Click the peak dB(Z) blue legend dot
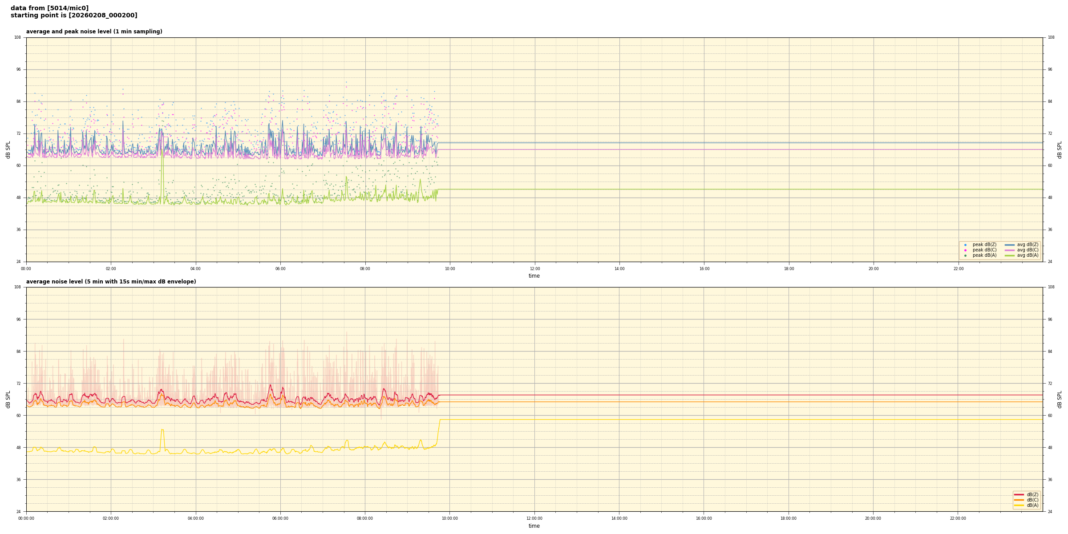1068x534 pixels. (965, 245)
